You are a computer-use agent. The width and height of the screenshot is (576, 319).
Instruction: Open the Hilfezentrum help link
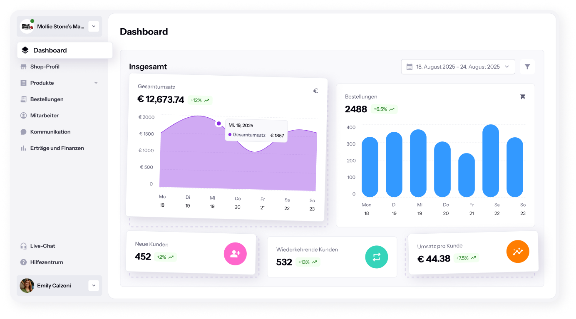coord(46,262)
